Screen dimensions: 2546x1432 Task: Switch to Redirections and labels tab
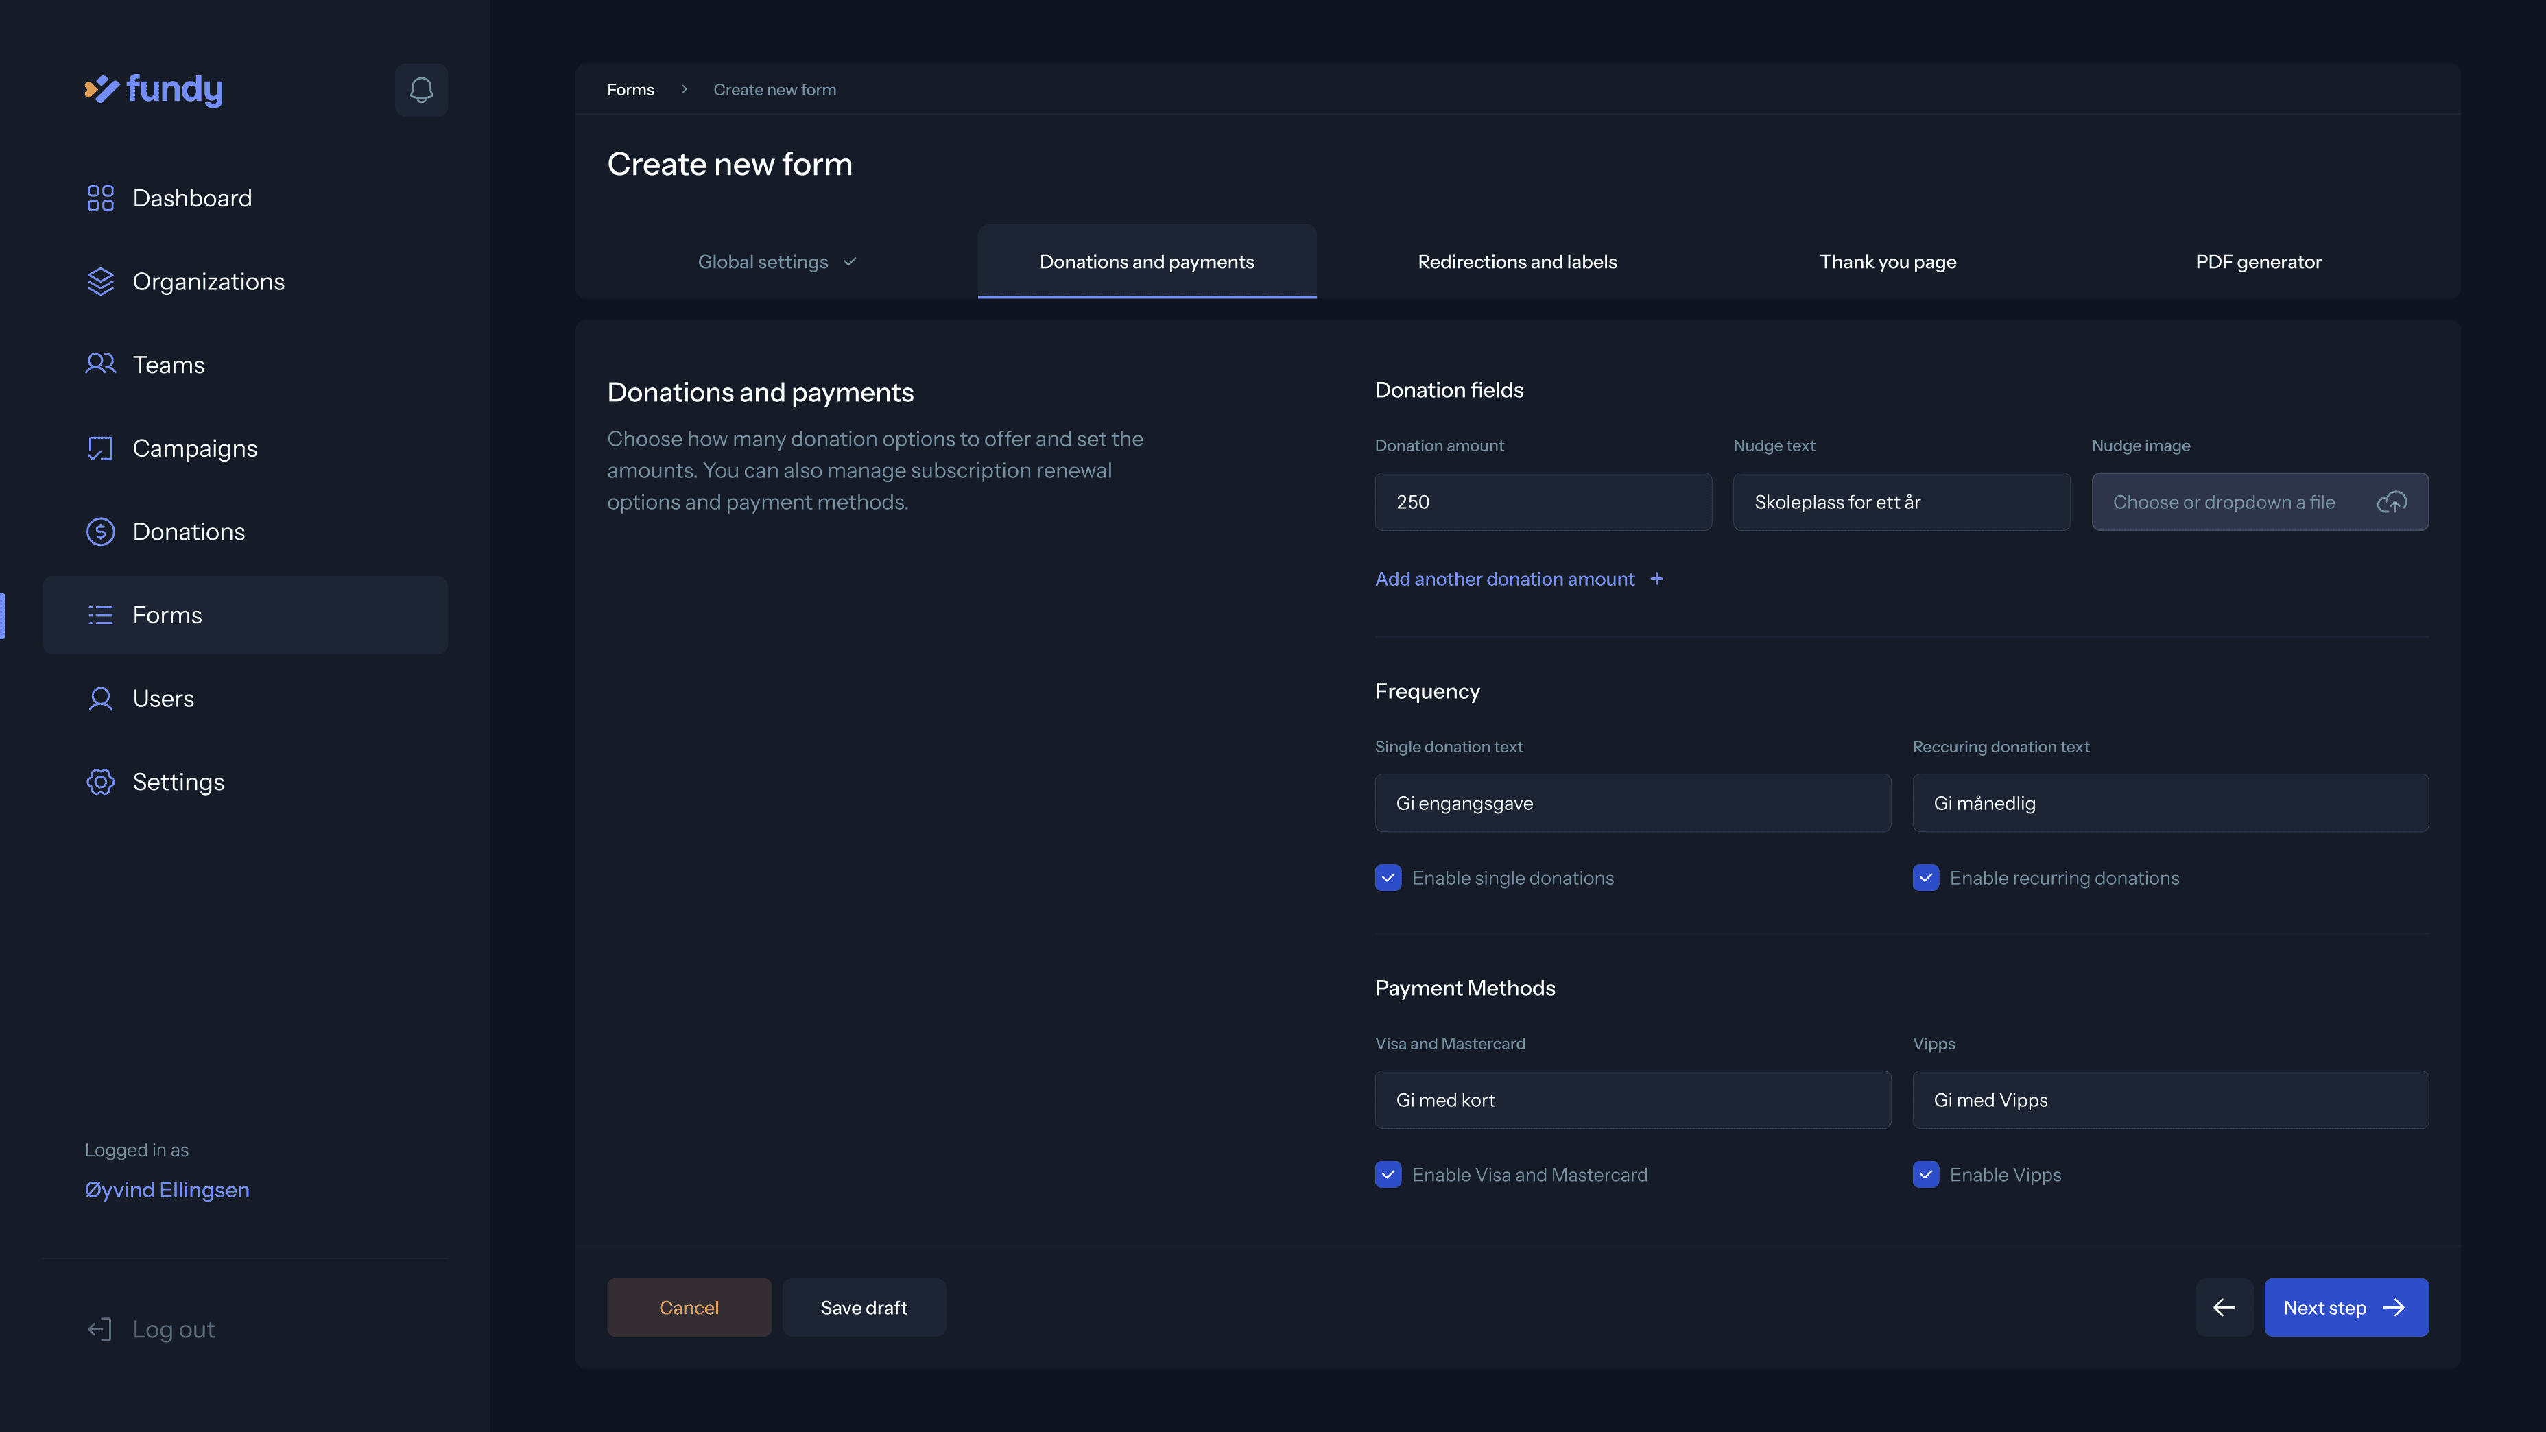1517,262
